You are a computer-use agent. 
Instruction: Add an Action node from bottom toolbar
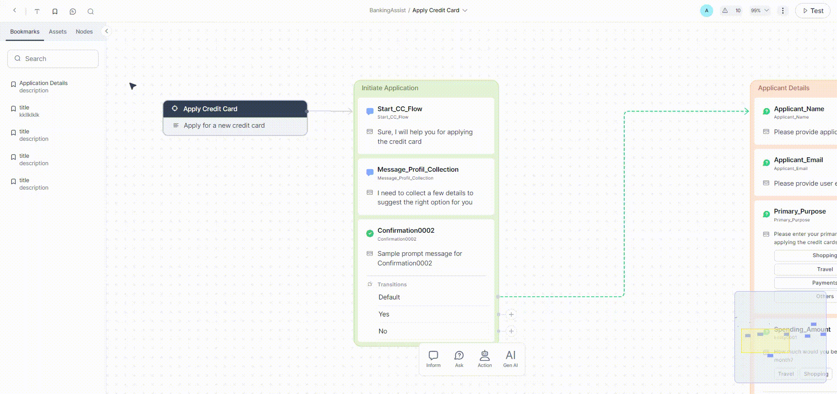(x=485, y=359)
